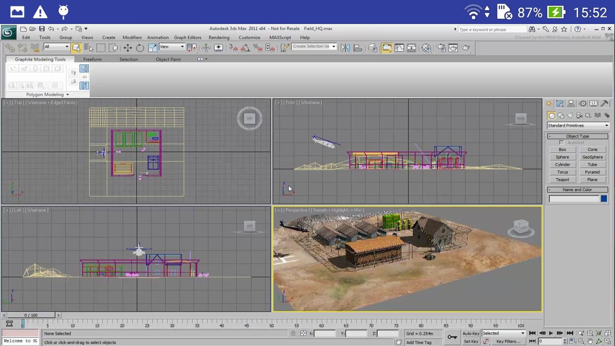
Task: Expand the Create Selection Set dropdown
Action: tap(333, 47)
